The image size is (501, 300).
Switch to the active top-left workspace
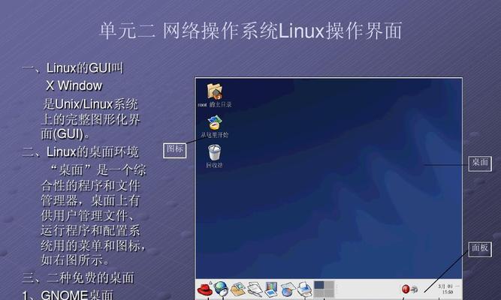pos(319,285)
